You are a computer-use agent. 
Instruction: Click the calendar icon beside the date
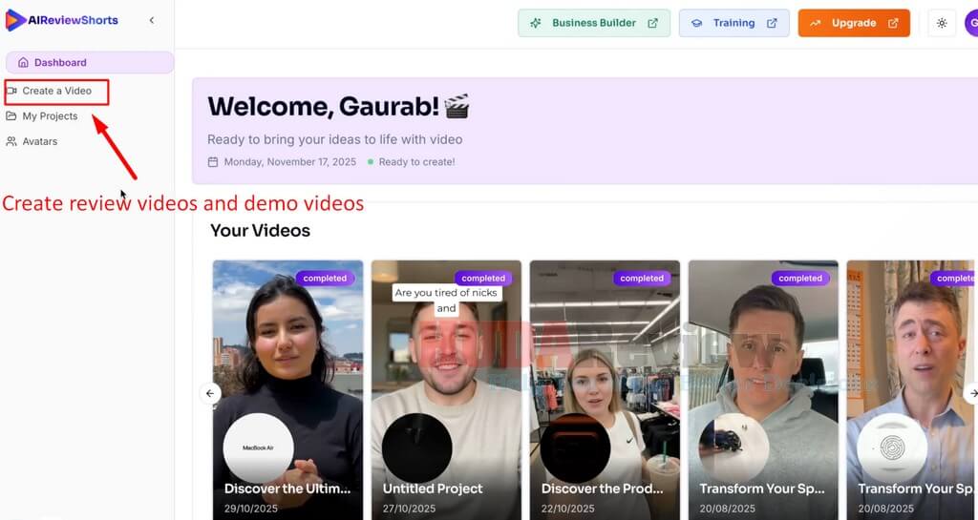pos(213,162)
